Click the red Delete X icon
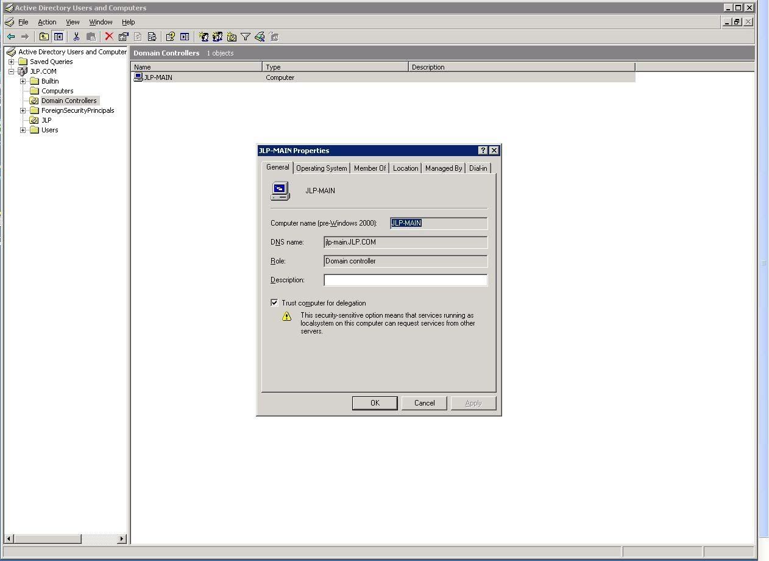 (109, 37)
